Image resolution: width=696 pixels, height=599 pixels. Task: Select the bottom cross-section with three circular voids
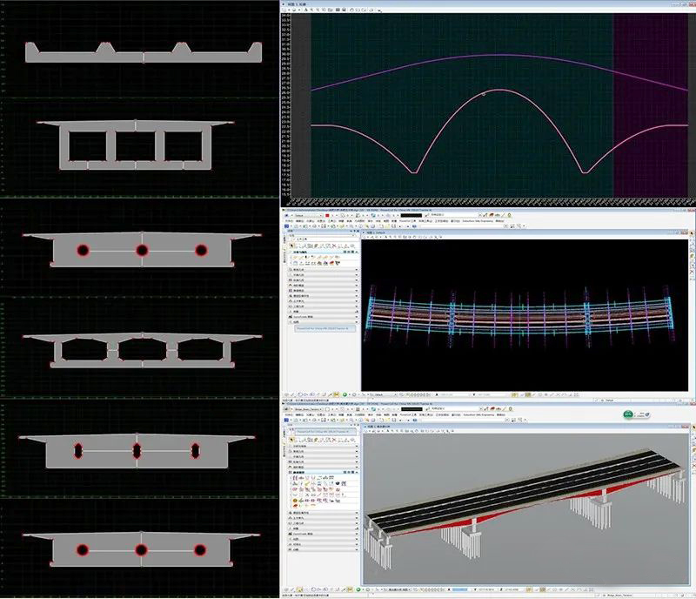tap(144, 550)
